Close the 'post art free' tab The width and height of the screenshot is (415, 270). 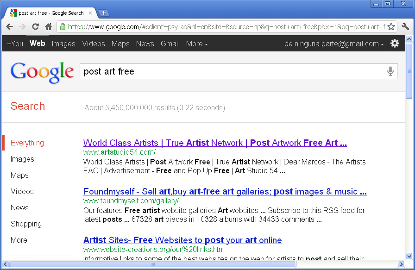(90, 13)
